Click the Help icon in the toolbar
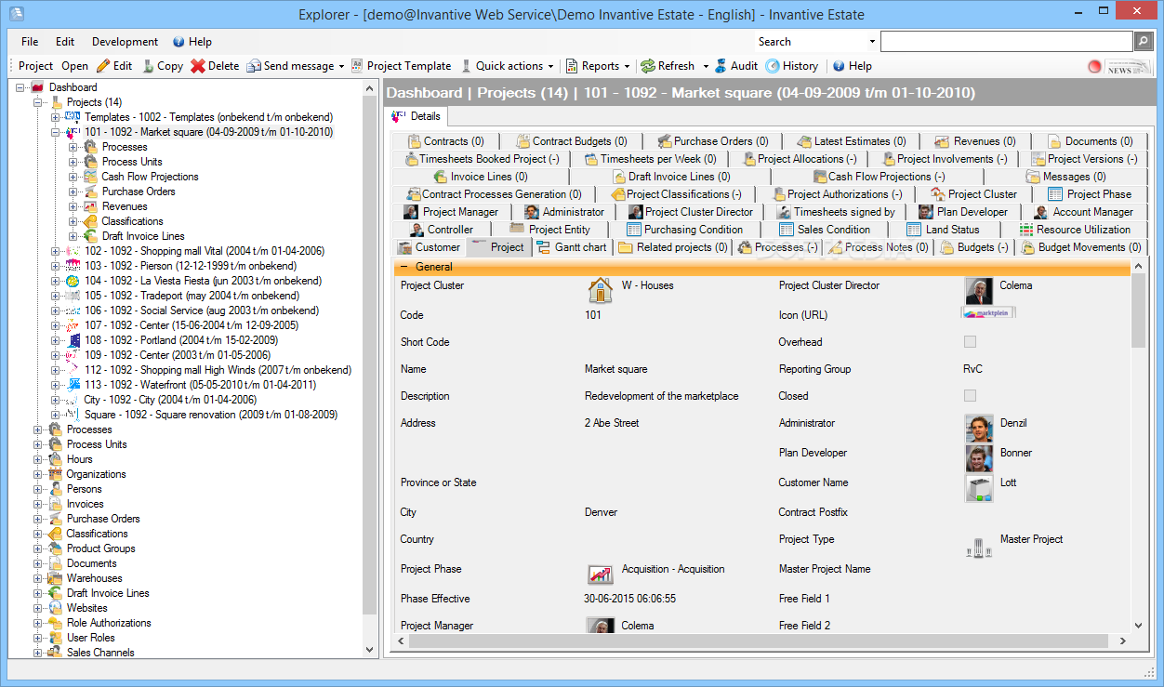 click(x=839, y=66)
